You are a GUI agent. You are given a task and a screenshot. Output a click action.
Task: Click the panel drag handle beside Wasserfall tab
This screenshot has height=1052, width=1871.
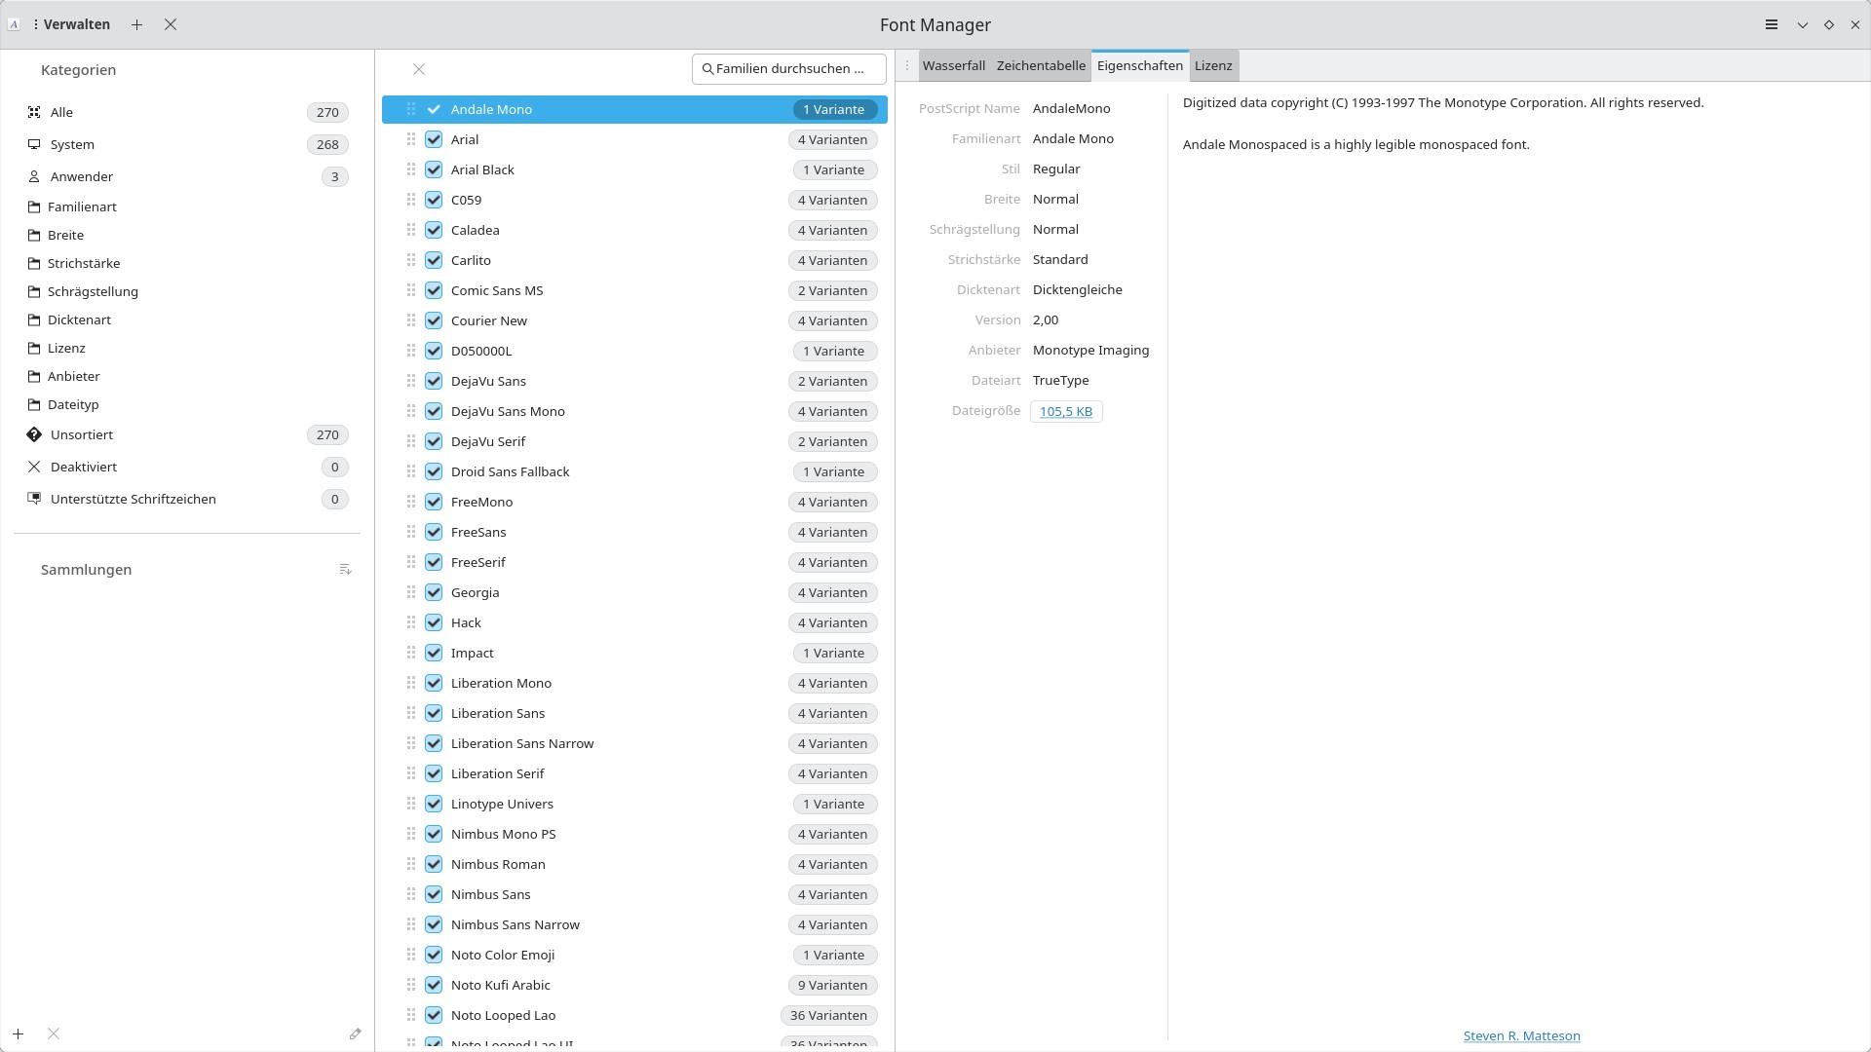point(907,65)
